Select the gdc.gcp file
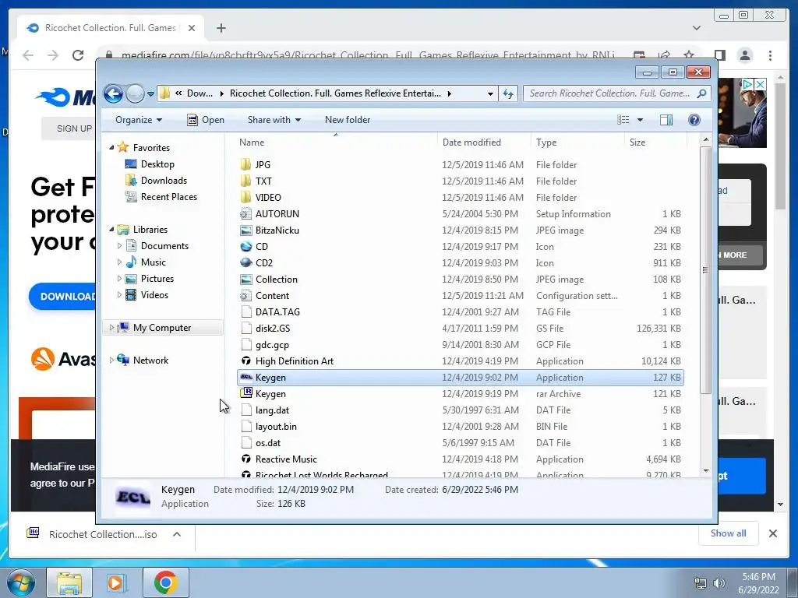Image resolution: width=798 pixels, height=598 pixels. [272, 345]
